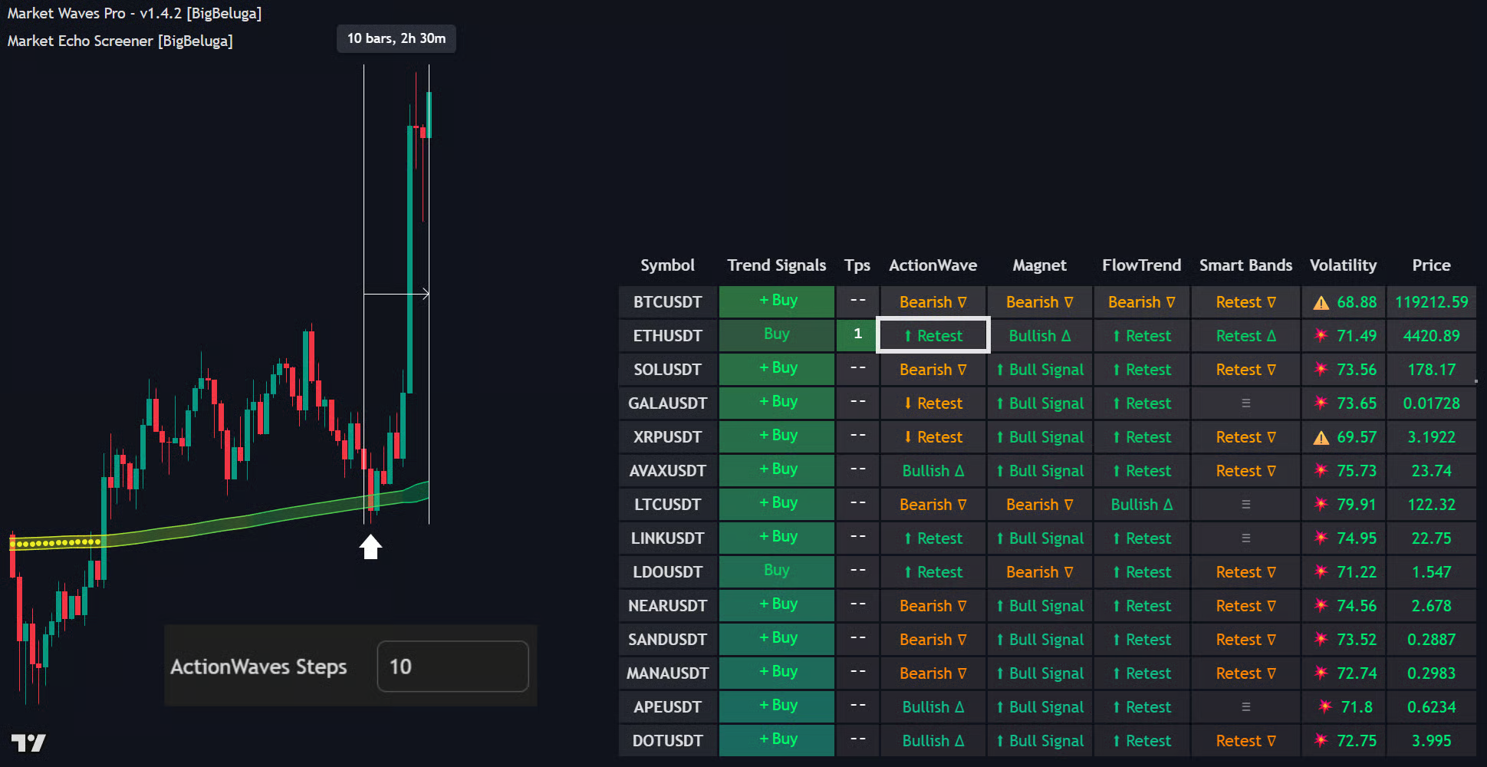Click the starburst icon in ETHUSDT volatility

click(1321, 336)
